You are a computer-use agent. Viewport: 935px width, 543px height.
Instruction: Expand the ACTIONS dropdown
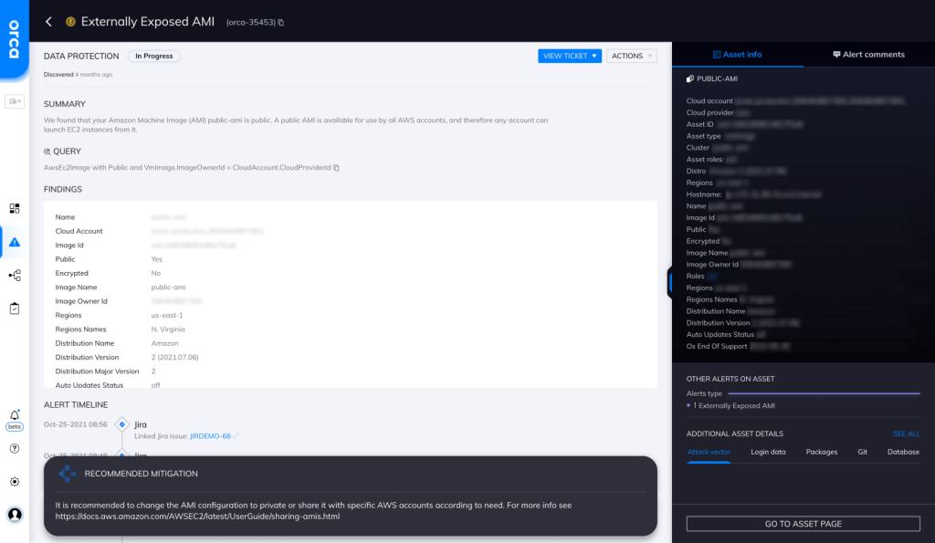(632, 56)
